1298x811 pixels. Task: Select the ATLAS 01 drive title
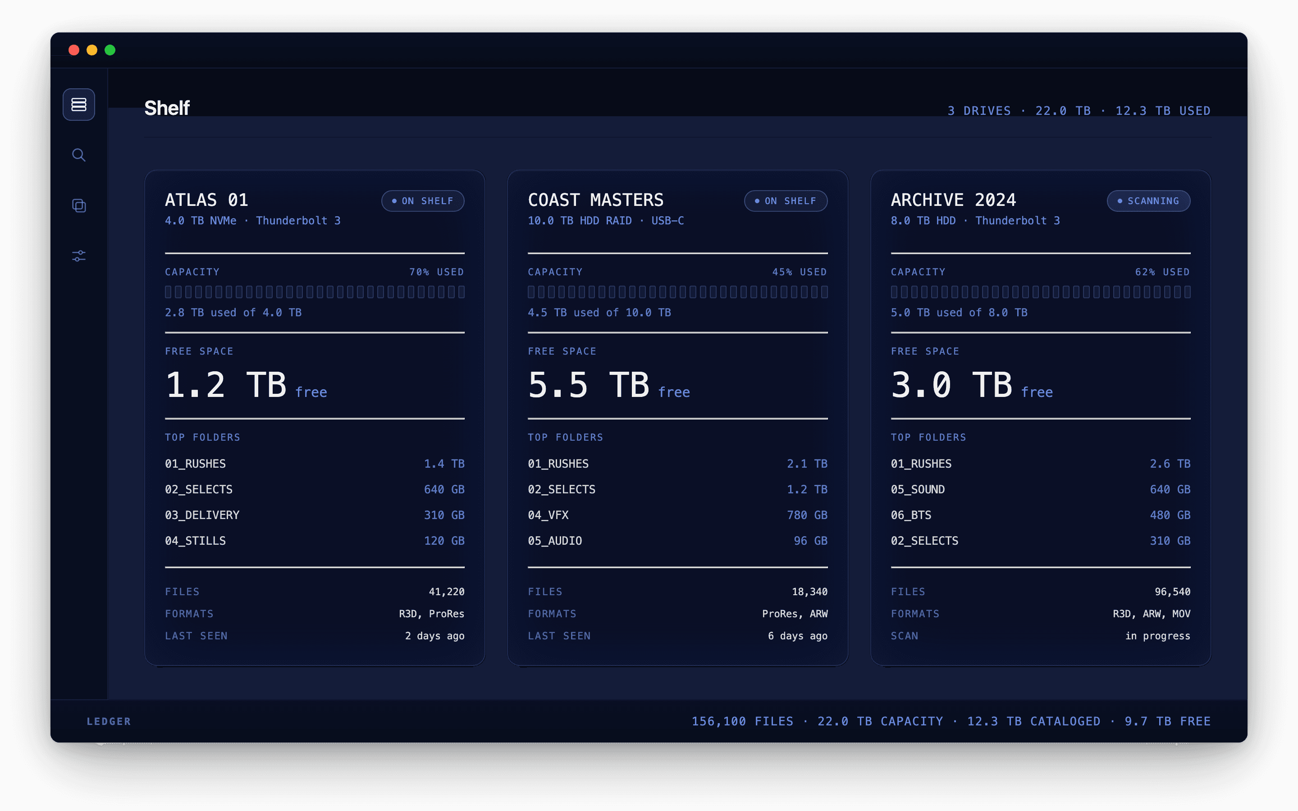[x=206, y=200]
